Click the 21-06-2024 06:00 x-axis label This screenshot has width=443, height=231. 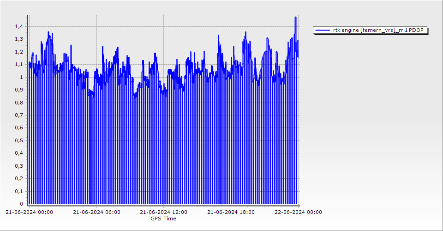pos(96,213)
